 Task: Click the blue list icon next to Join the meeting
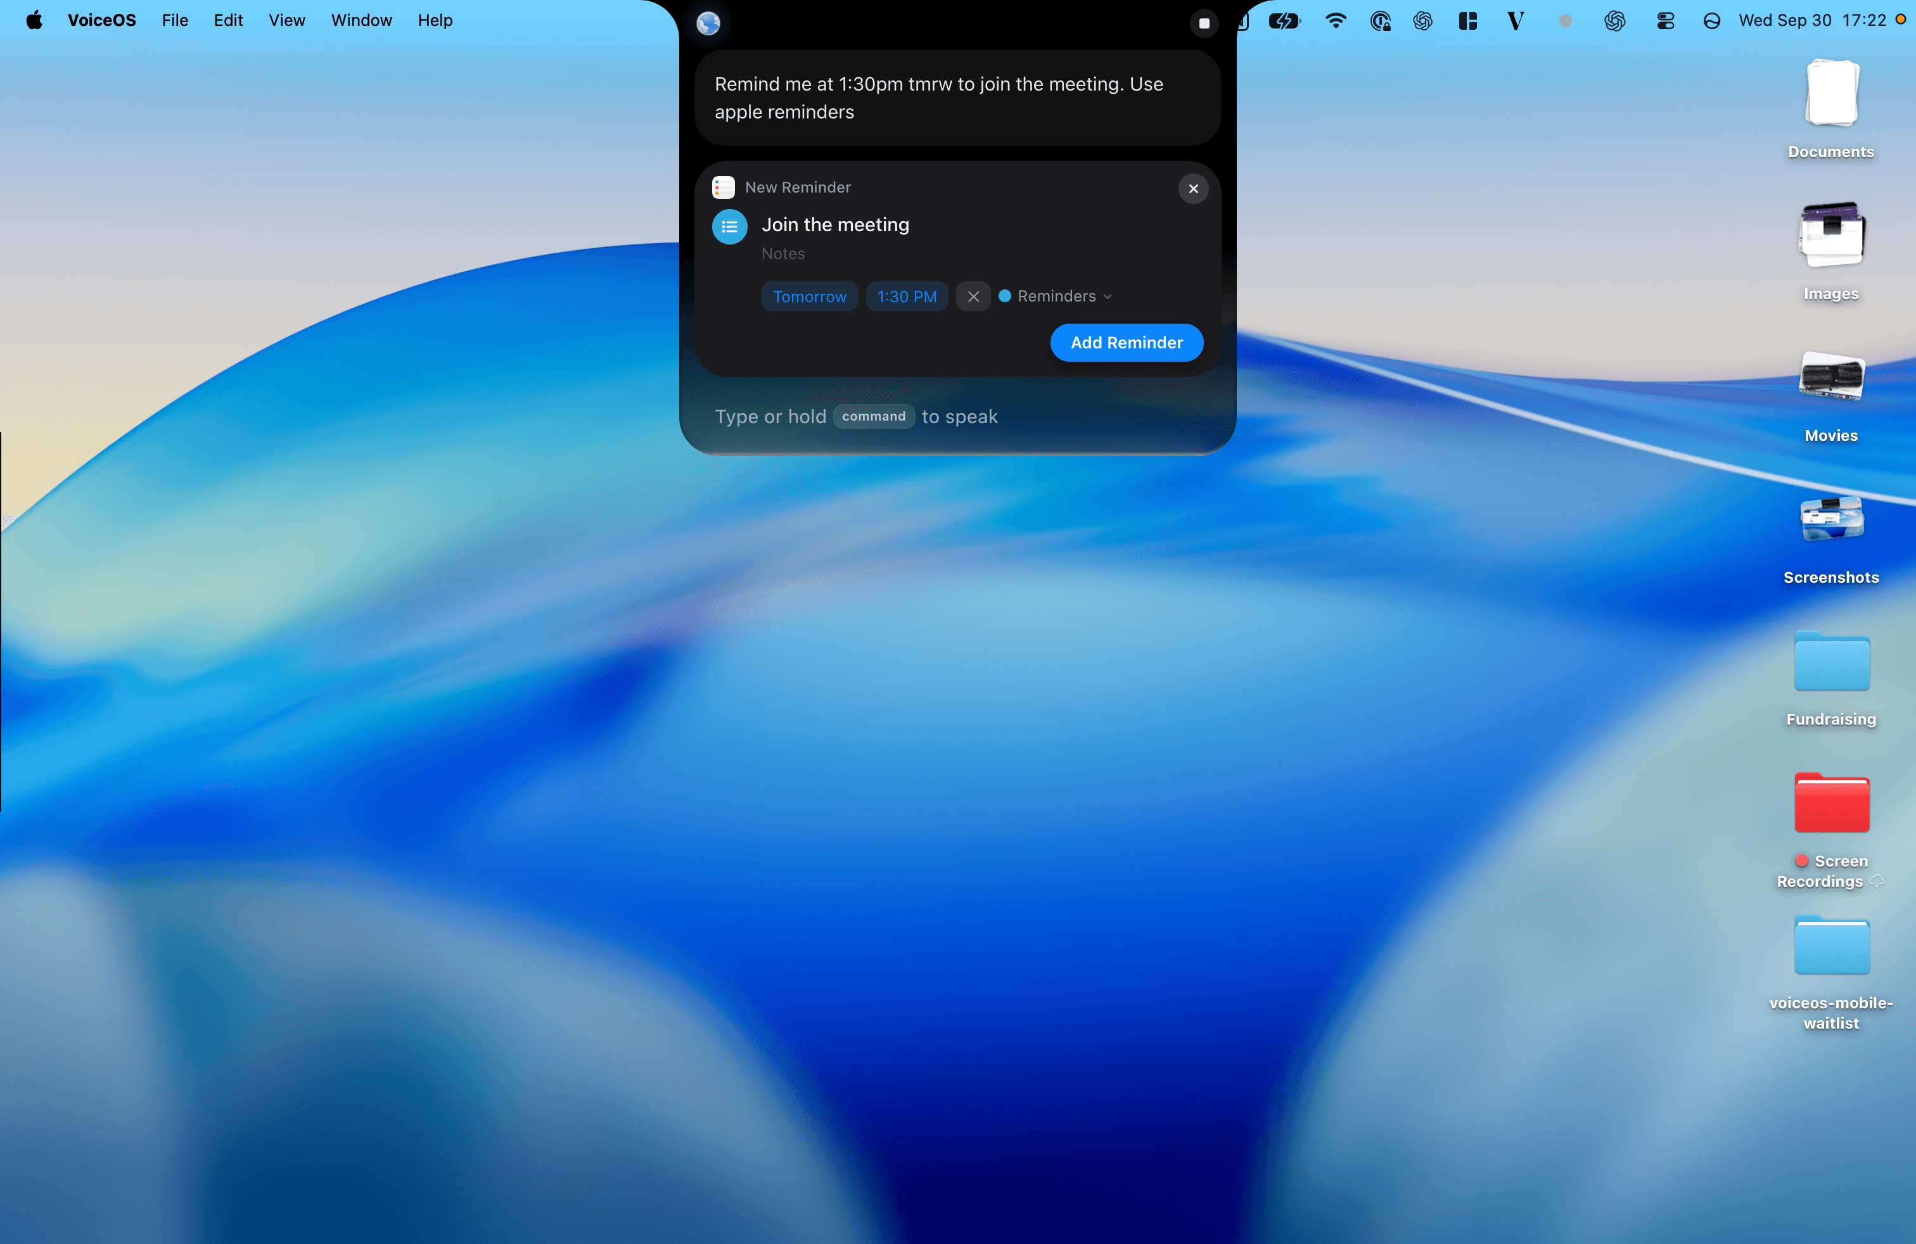point(729,227)
